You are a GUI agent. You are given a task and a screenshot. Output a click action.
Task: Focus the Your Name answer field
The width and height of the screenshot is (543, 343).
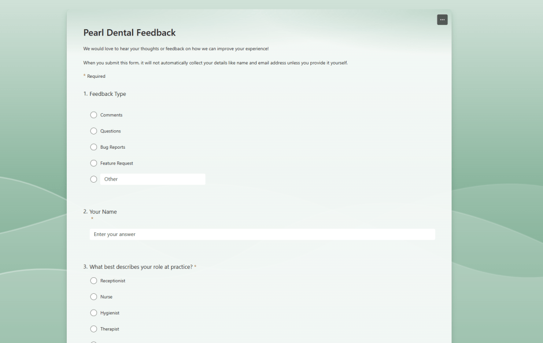pos(262,234)
